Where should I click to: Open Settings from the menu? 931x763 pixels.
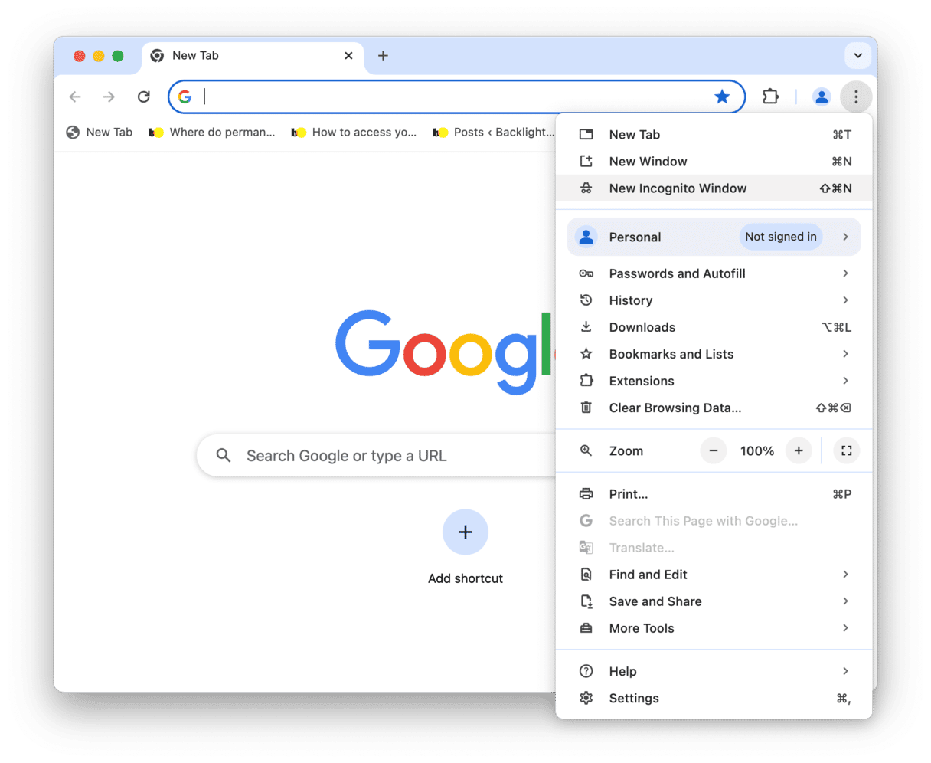(x=714, y=698)
